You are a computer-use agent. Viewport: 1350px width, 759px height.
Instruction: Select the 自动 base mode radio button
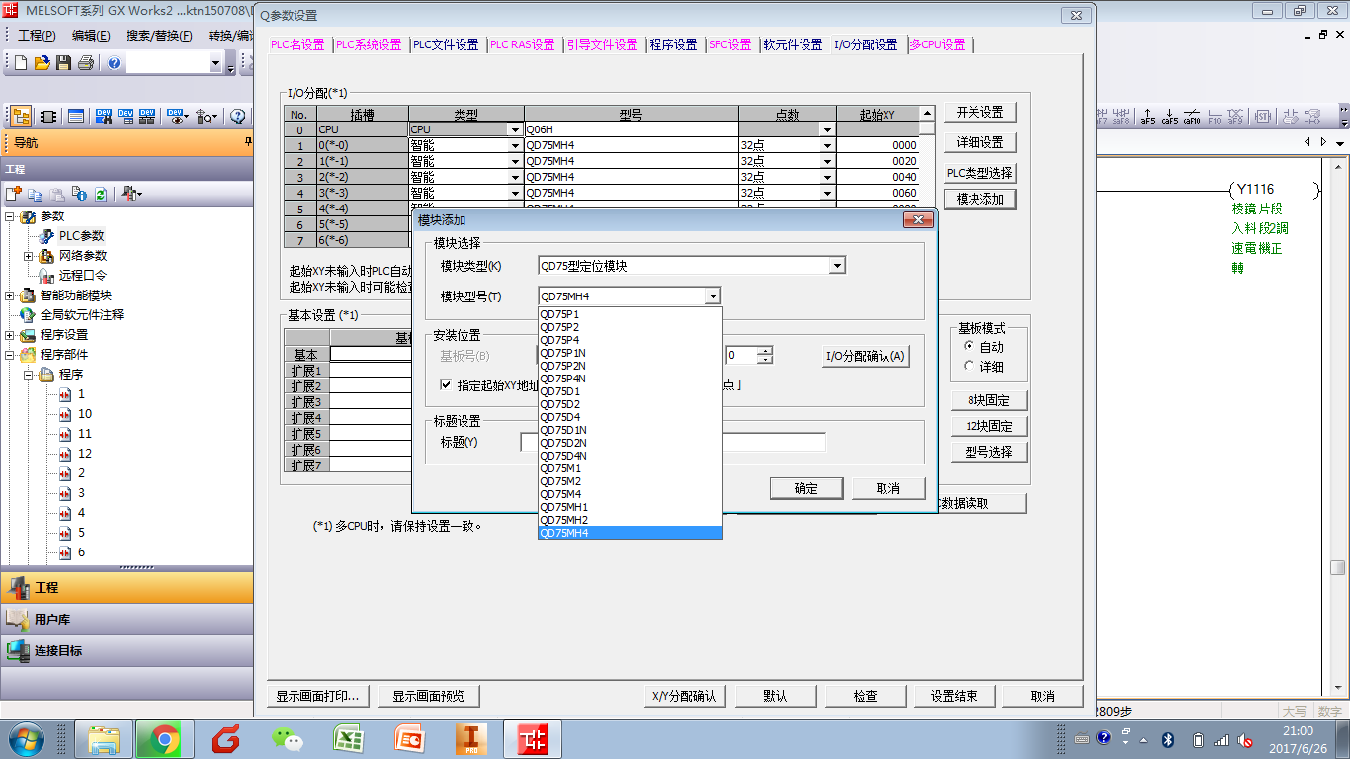tap(969, 347)
